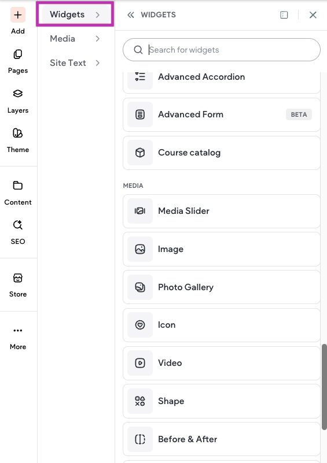Open the Add panel plus icon

click(18, 15)
